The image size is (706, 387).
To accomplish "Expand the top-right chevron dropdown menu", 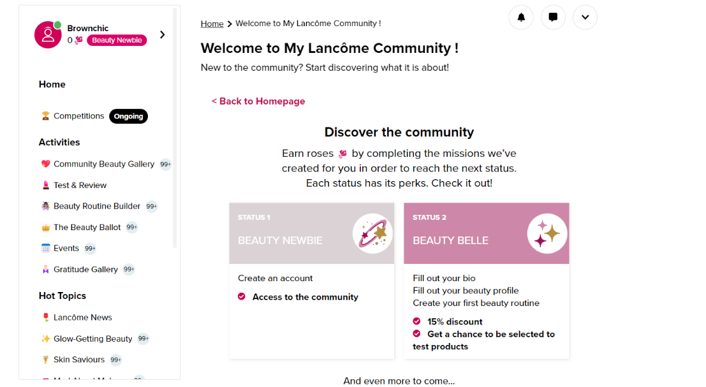I will tap(585, 17).
